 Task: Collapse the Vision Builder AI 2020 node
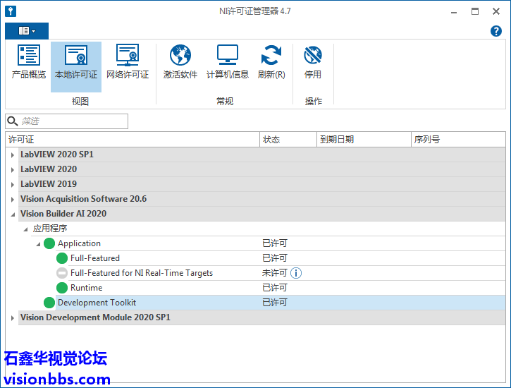[x=13, y=214]
